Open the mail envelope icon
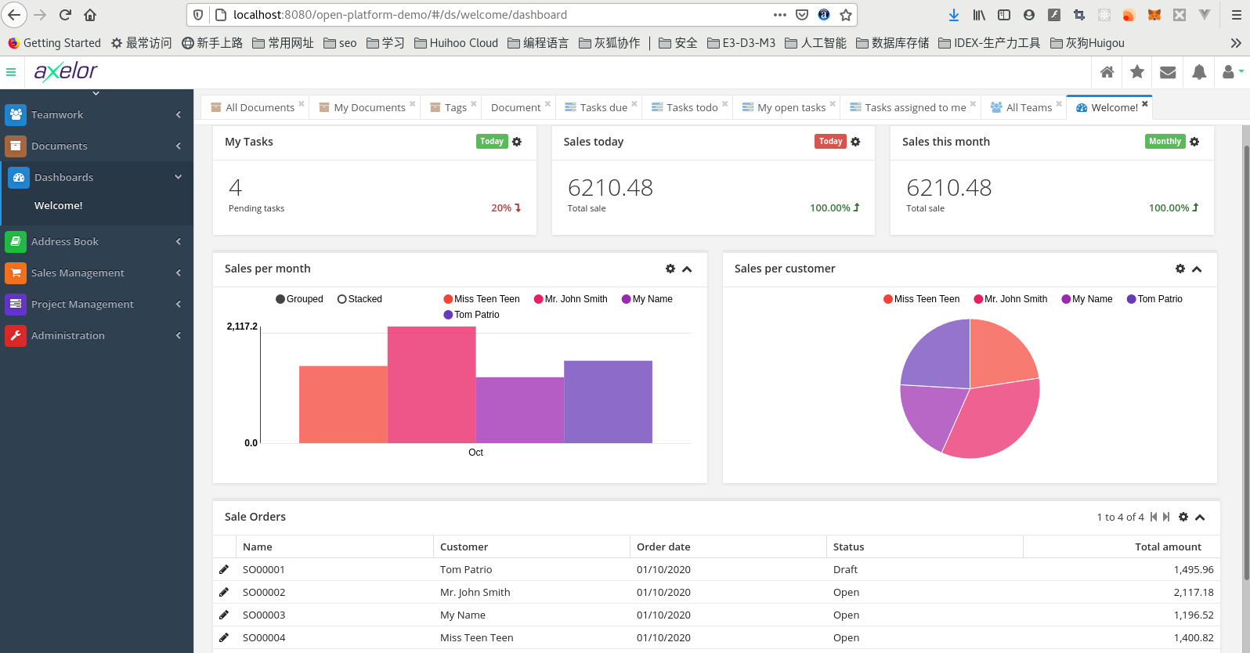The image size is (1250, 653). [x=1168, y=72]
